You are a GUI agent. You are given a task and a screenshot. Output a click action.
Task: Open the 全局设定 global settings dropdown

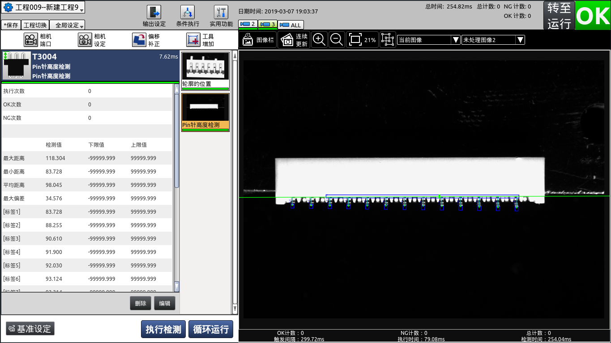pyautogui.click(x=67, y=25)
